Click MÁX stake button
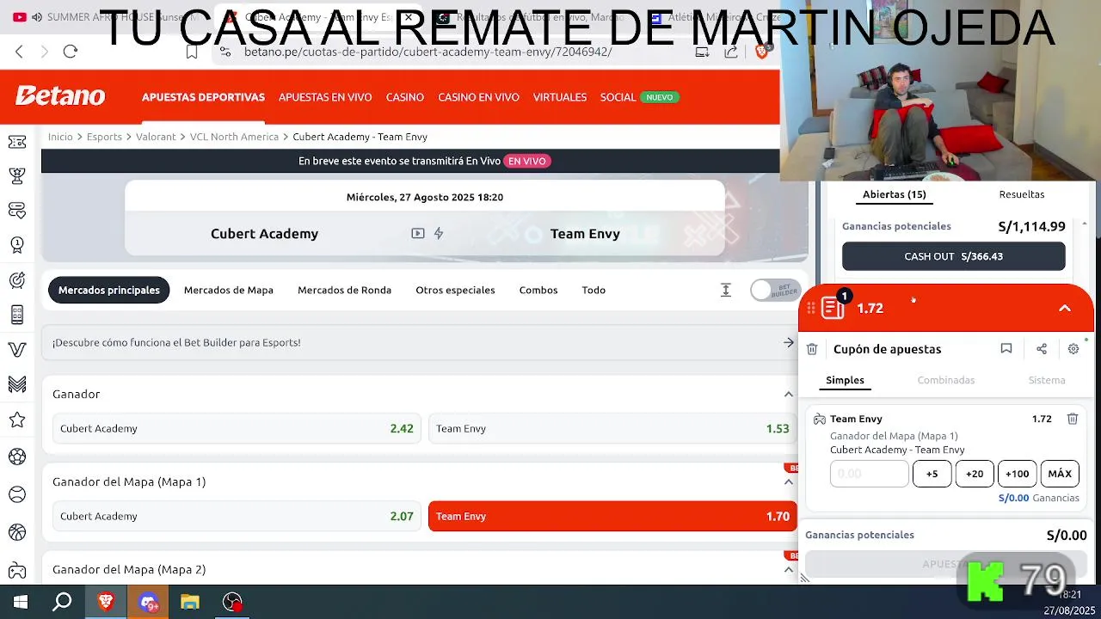 click(x=1060, y=474)
